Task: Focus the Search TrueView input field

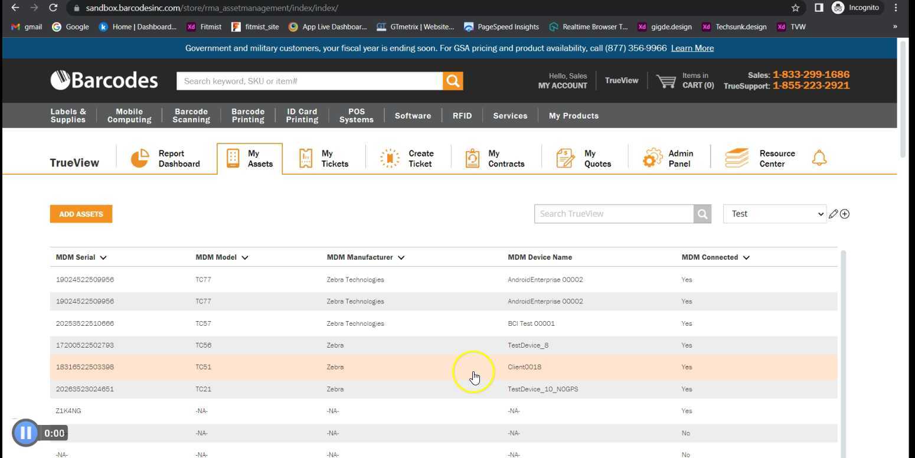Action: coord(613,214)
